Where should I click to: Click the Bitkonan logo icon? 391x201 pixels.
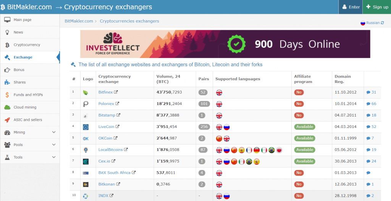tap(86, 185)
